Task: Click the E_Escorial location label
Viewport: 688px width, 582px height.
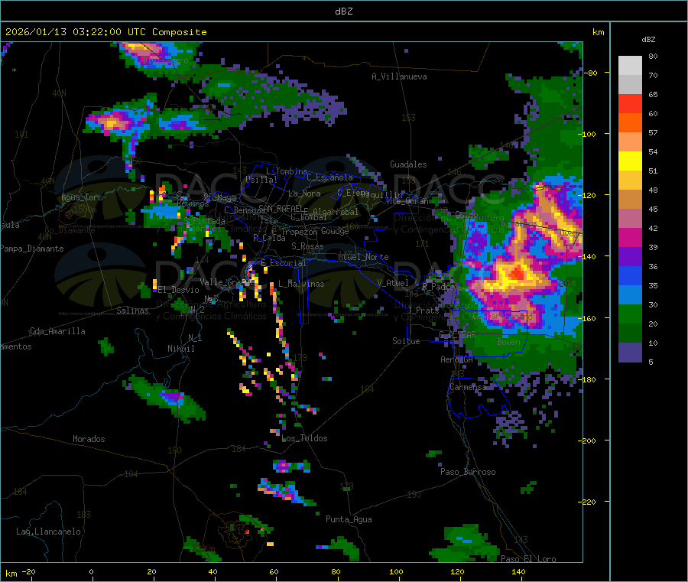Action: point(284,263)
